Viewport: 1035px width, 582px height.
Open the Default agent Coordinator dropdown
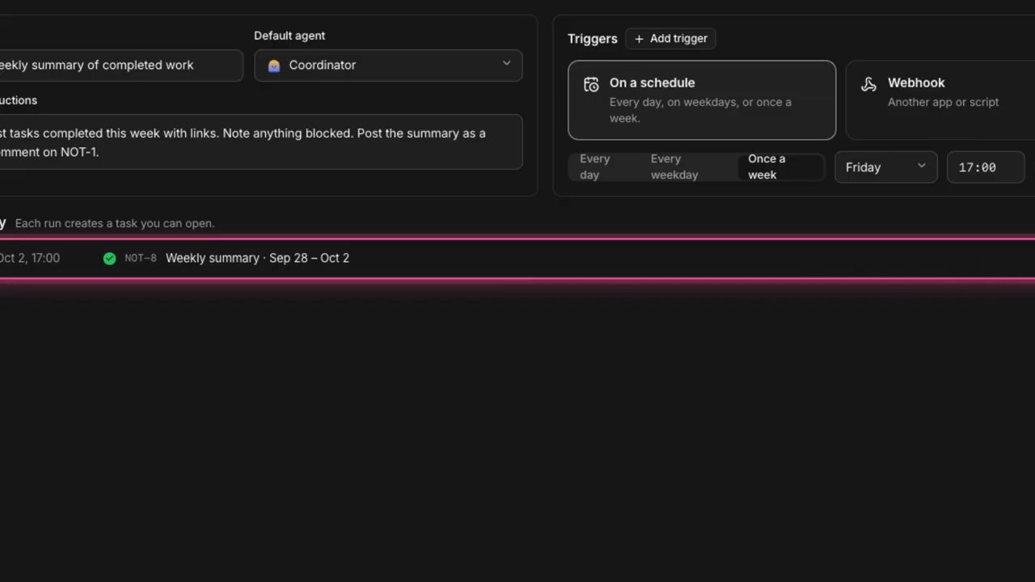coord(388,65)
